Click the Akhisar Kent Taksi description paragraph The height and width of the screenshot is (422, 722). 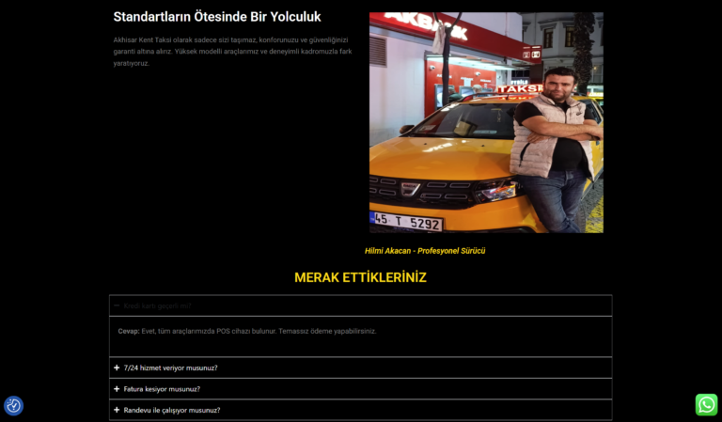tap(231, 52)
